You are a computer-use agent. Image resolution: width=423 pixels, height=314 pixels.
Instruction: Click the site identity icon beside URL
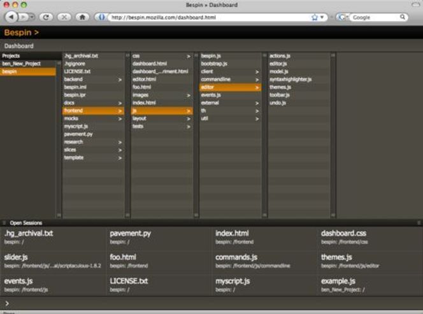101,17
